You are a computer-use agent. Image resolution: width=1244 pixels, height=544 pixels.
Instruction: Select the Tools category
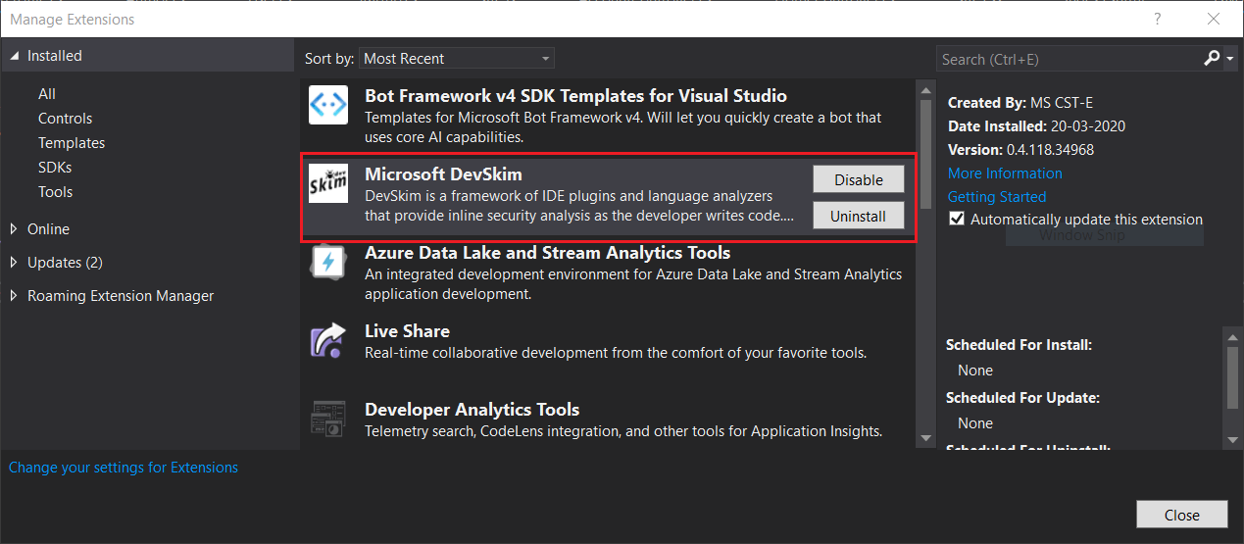(56, 192)
